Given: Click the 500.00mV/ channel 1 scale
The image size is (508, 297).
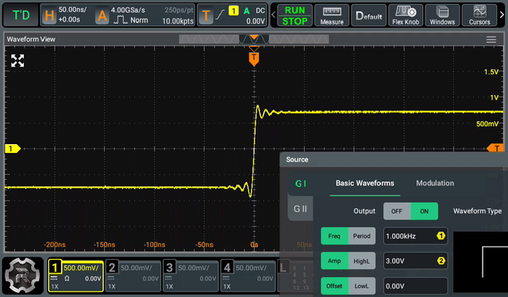Looking at the screenshot, I should 81,268.
